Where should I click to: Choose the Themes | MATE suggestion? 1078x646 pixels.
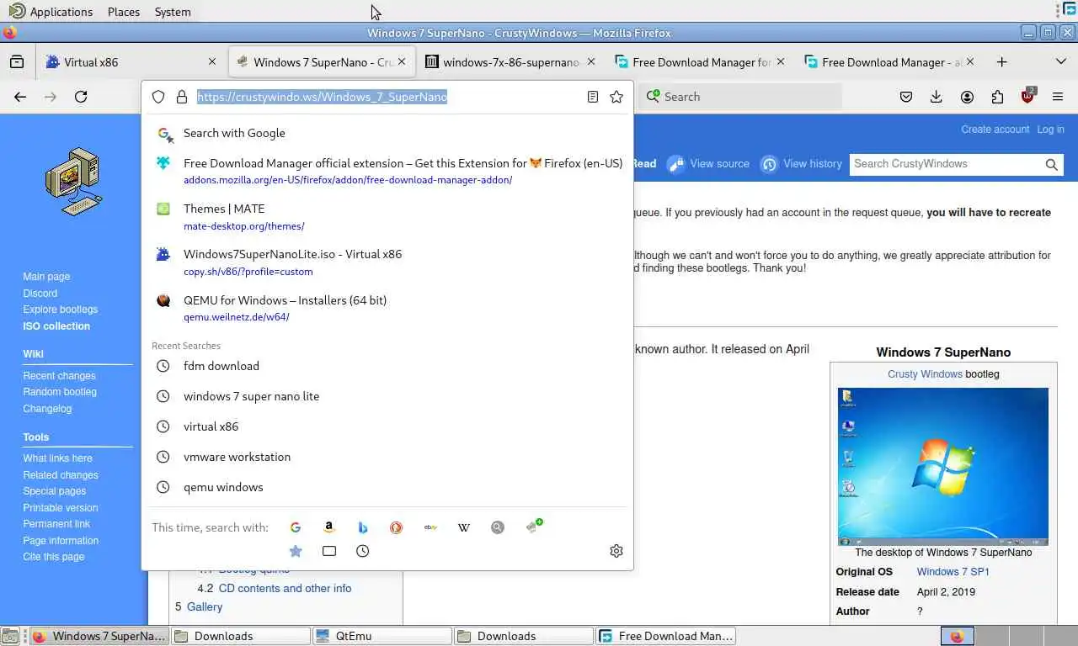coord(387,216)
